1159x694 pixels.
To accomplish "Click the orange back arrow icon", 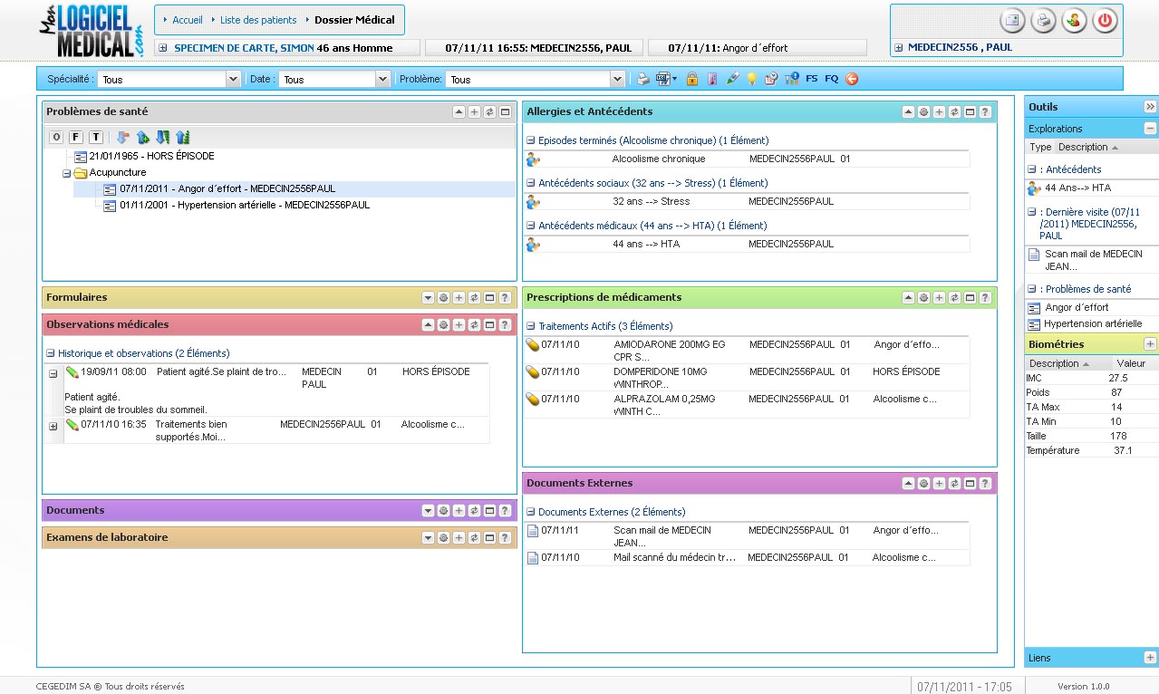I will 852,79.
